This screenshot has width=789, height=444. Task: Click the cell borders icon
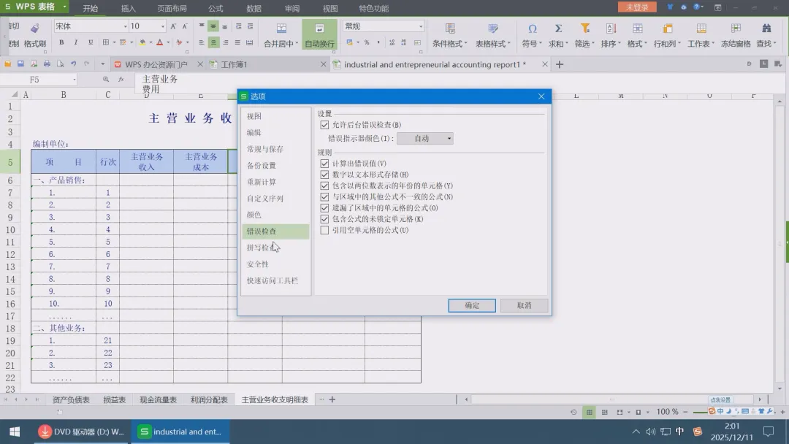[x=106, y=42]
